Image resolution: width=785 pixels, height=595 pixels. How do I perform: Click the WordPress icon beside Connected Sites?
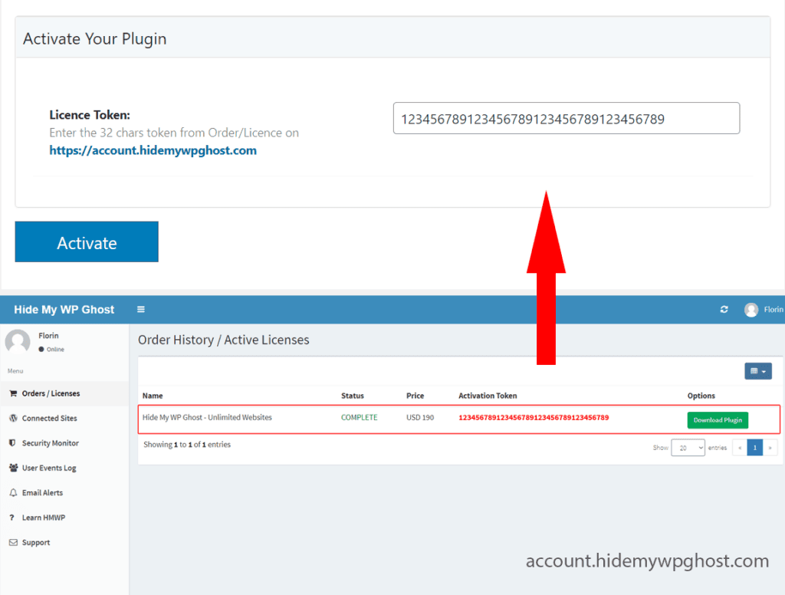tap(13, 418)
